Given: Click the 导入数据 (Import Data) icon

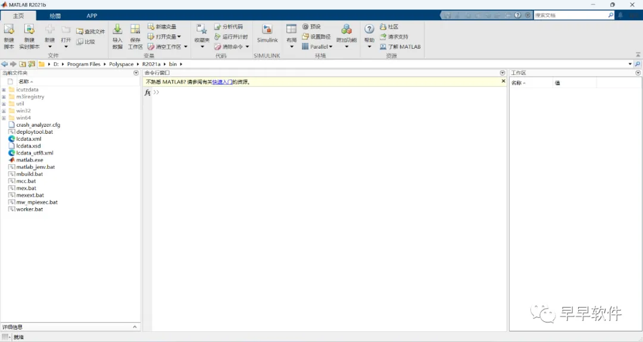Looking at the screenshot, I should 117,29.
